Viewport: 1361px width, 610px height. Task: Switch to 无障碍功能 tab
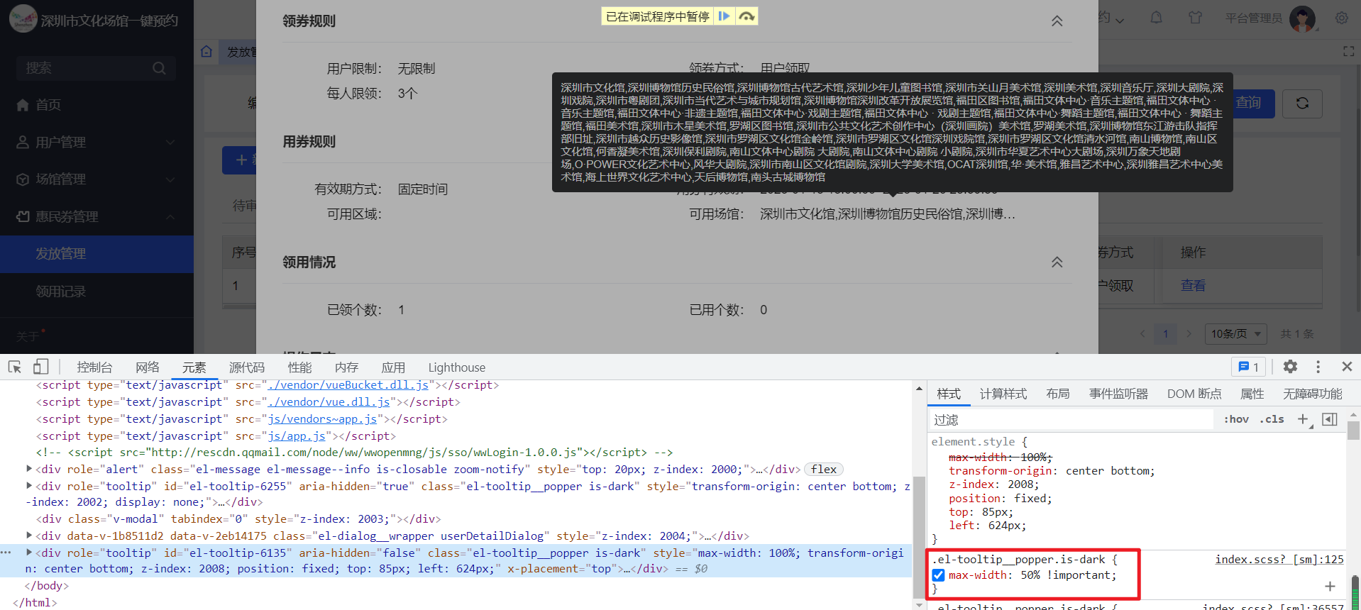click(x=1312, y=394)
